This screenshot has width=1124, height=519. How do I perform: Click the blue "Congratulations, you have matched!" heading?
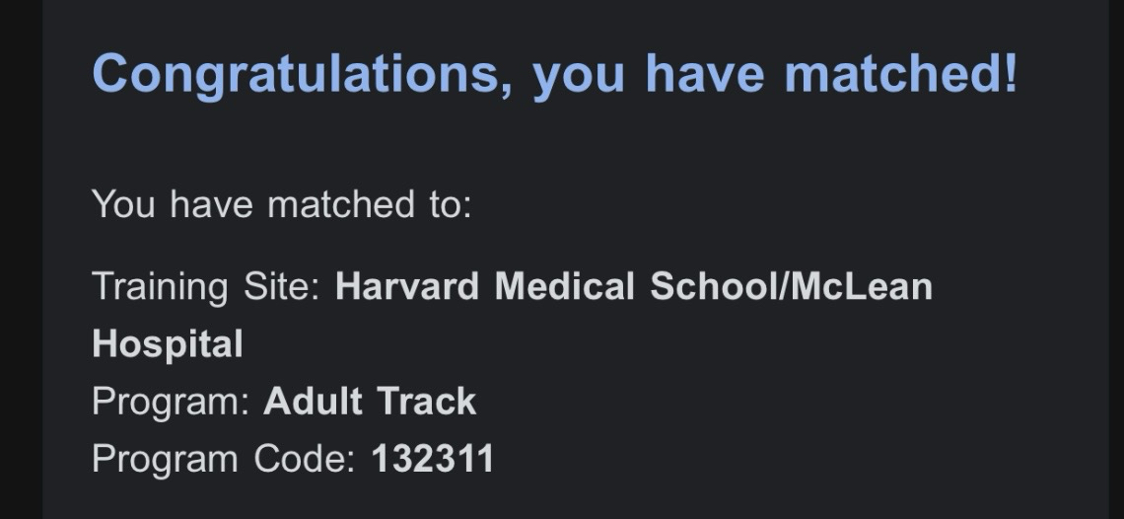point(554,74)
